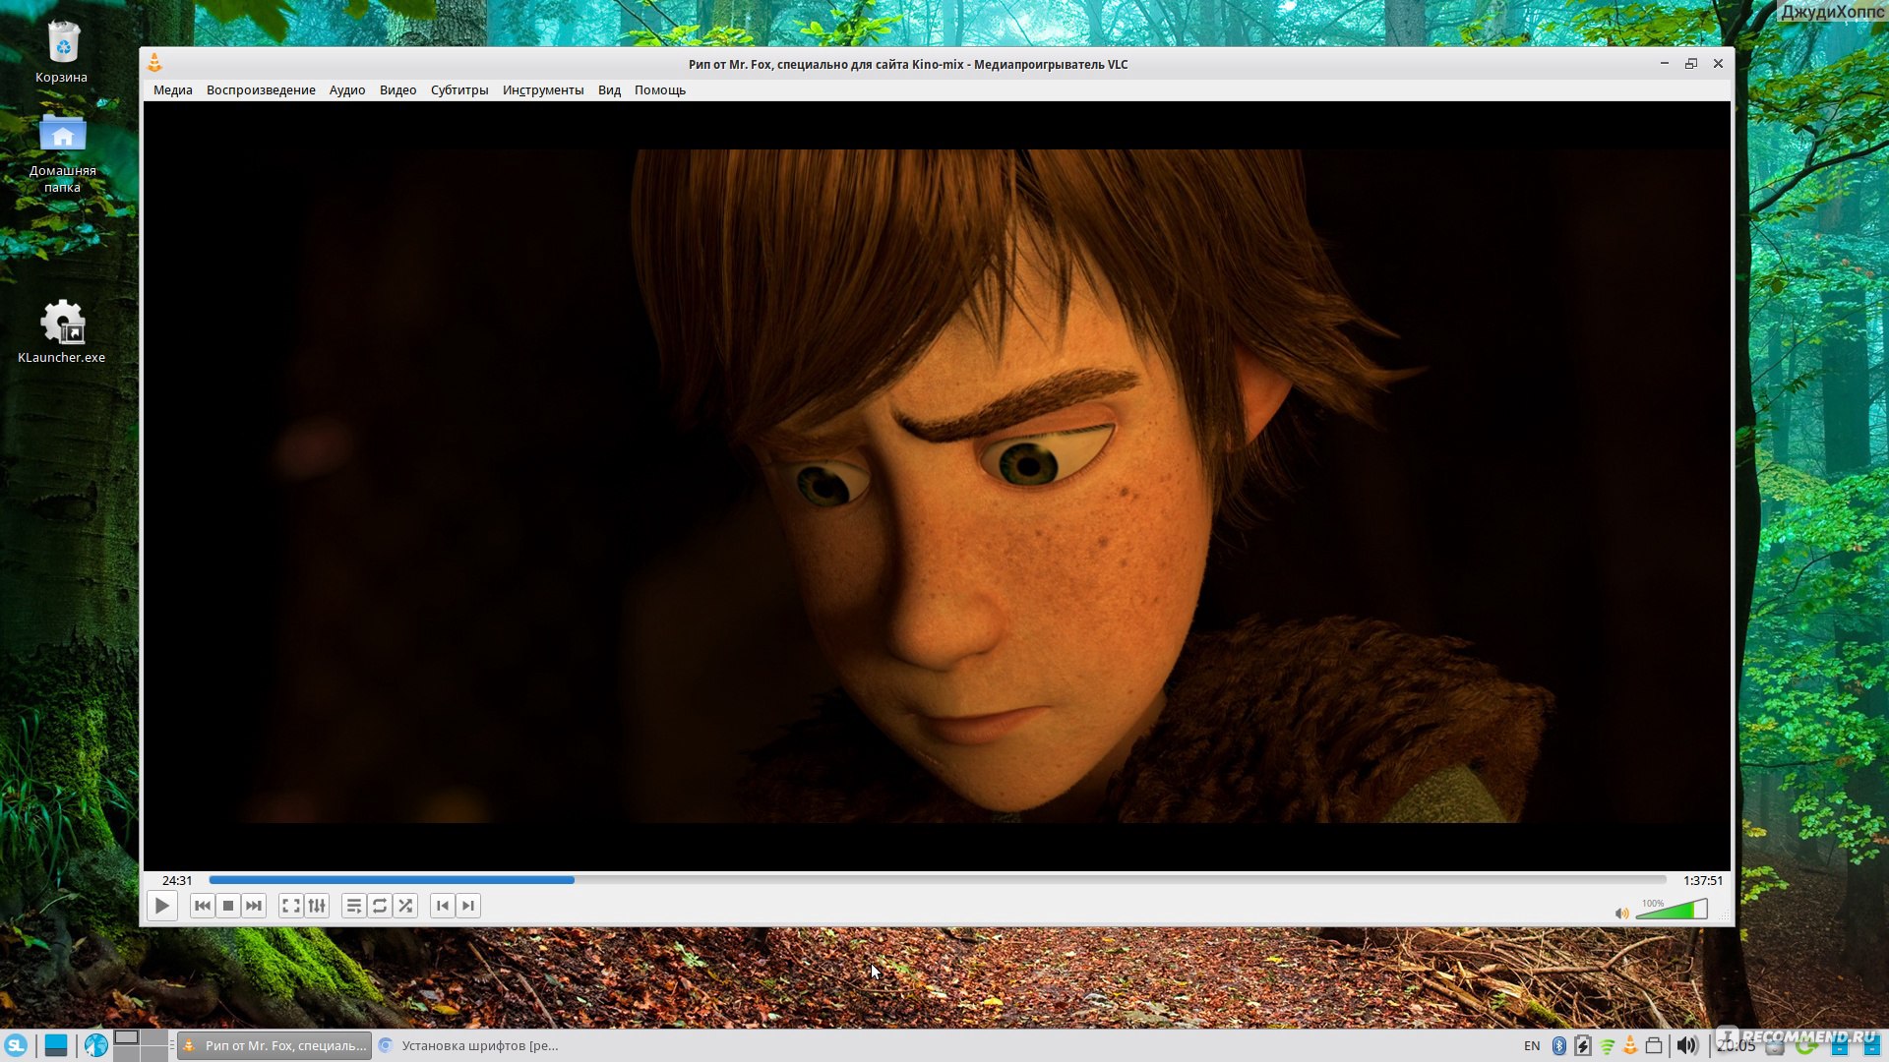This screenshot has width=1889, height=1062.
Task: Switch to Установка шрифтов browser task
Action: (470, 1045)
